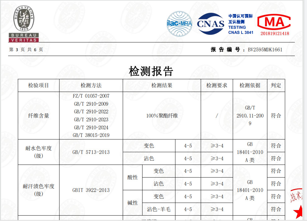Select the text 'CNAS L 3841'
The image size is (307, 221).
241,33
